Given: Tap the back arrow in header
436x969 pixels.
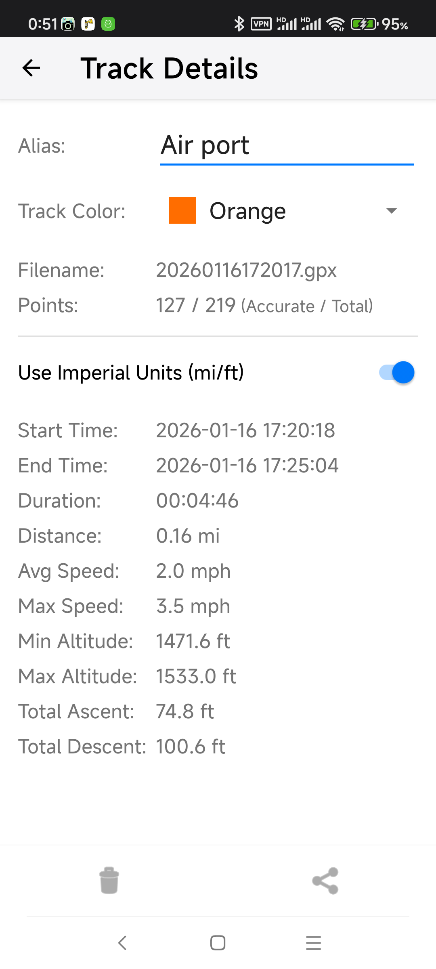Looking at the screenshot, I should coord(31,68).
